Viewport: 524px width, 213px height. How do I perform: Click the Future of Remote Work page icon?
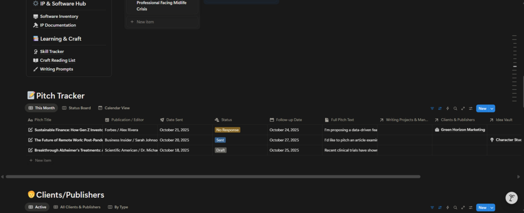pos(31,140)
